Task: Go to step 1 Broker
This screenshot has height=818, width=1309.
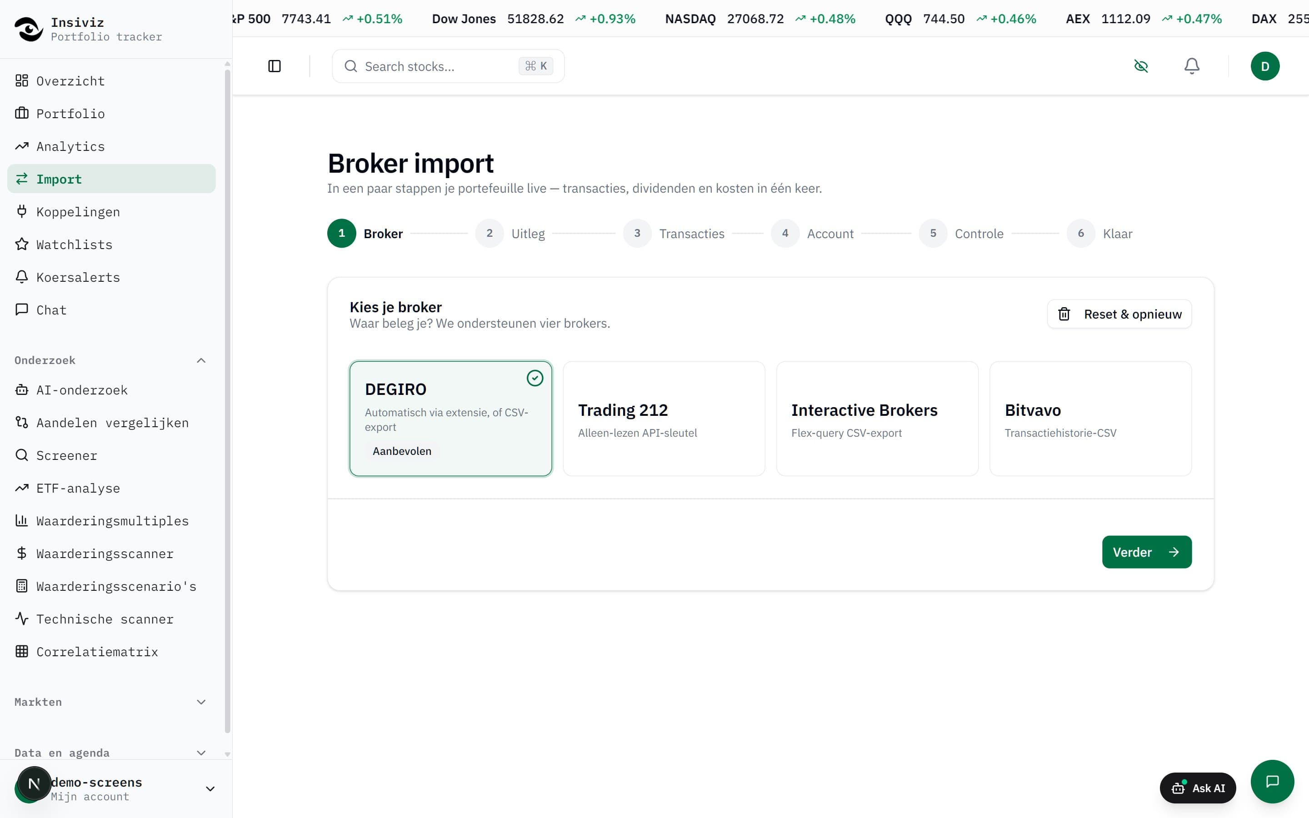Action: pos(365,233)
